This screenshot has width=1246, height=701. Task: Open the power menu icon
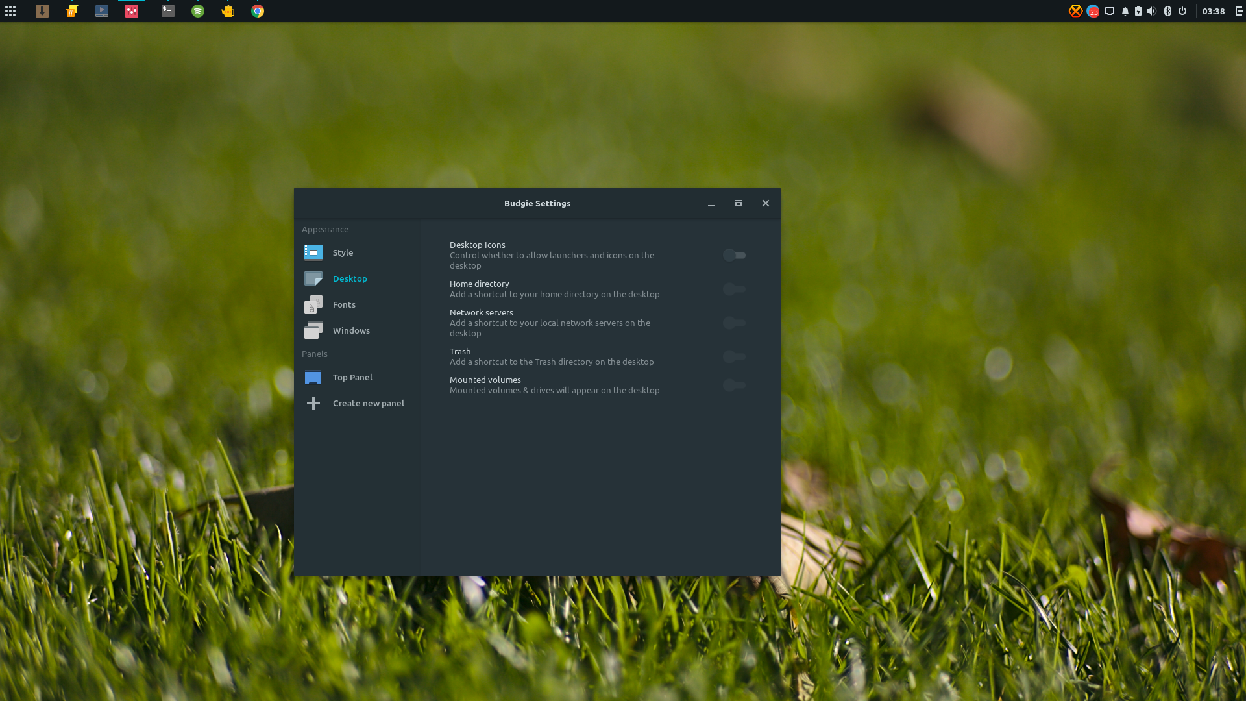click(1182, 11)
